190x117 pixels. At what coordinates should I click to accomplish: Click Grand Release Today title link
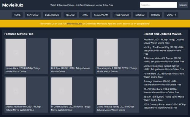[x=115, y=108]
